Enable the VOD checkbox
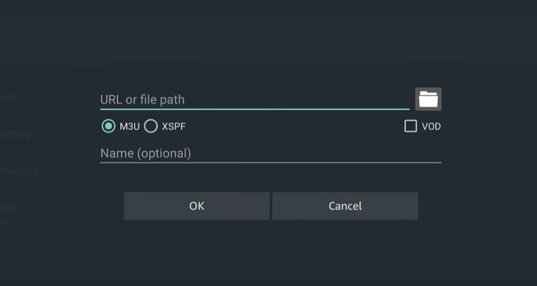The image size is (537, 286). point(410,126)
